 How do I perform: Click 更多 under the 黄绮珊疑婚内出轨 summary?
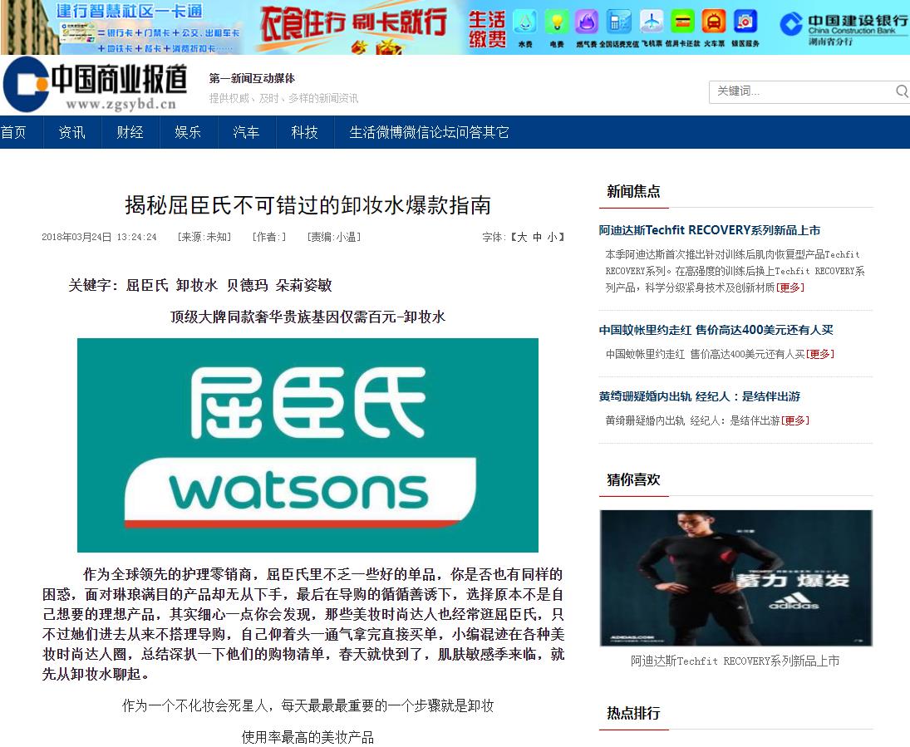coord(794,420)
